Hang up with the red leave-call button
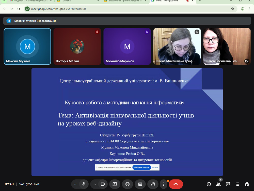The width and height of the screenshot is (254, 191). click(x=176, y=184)
